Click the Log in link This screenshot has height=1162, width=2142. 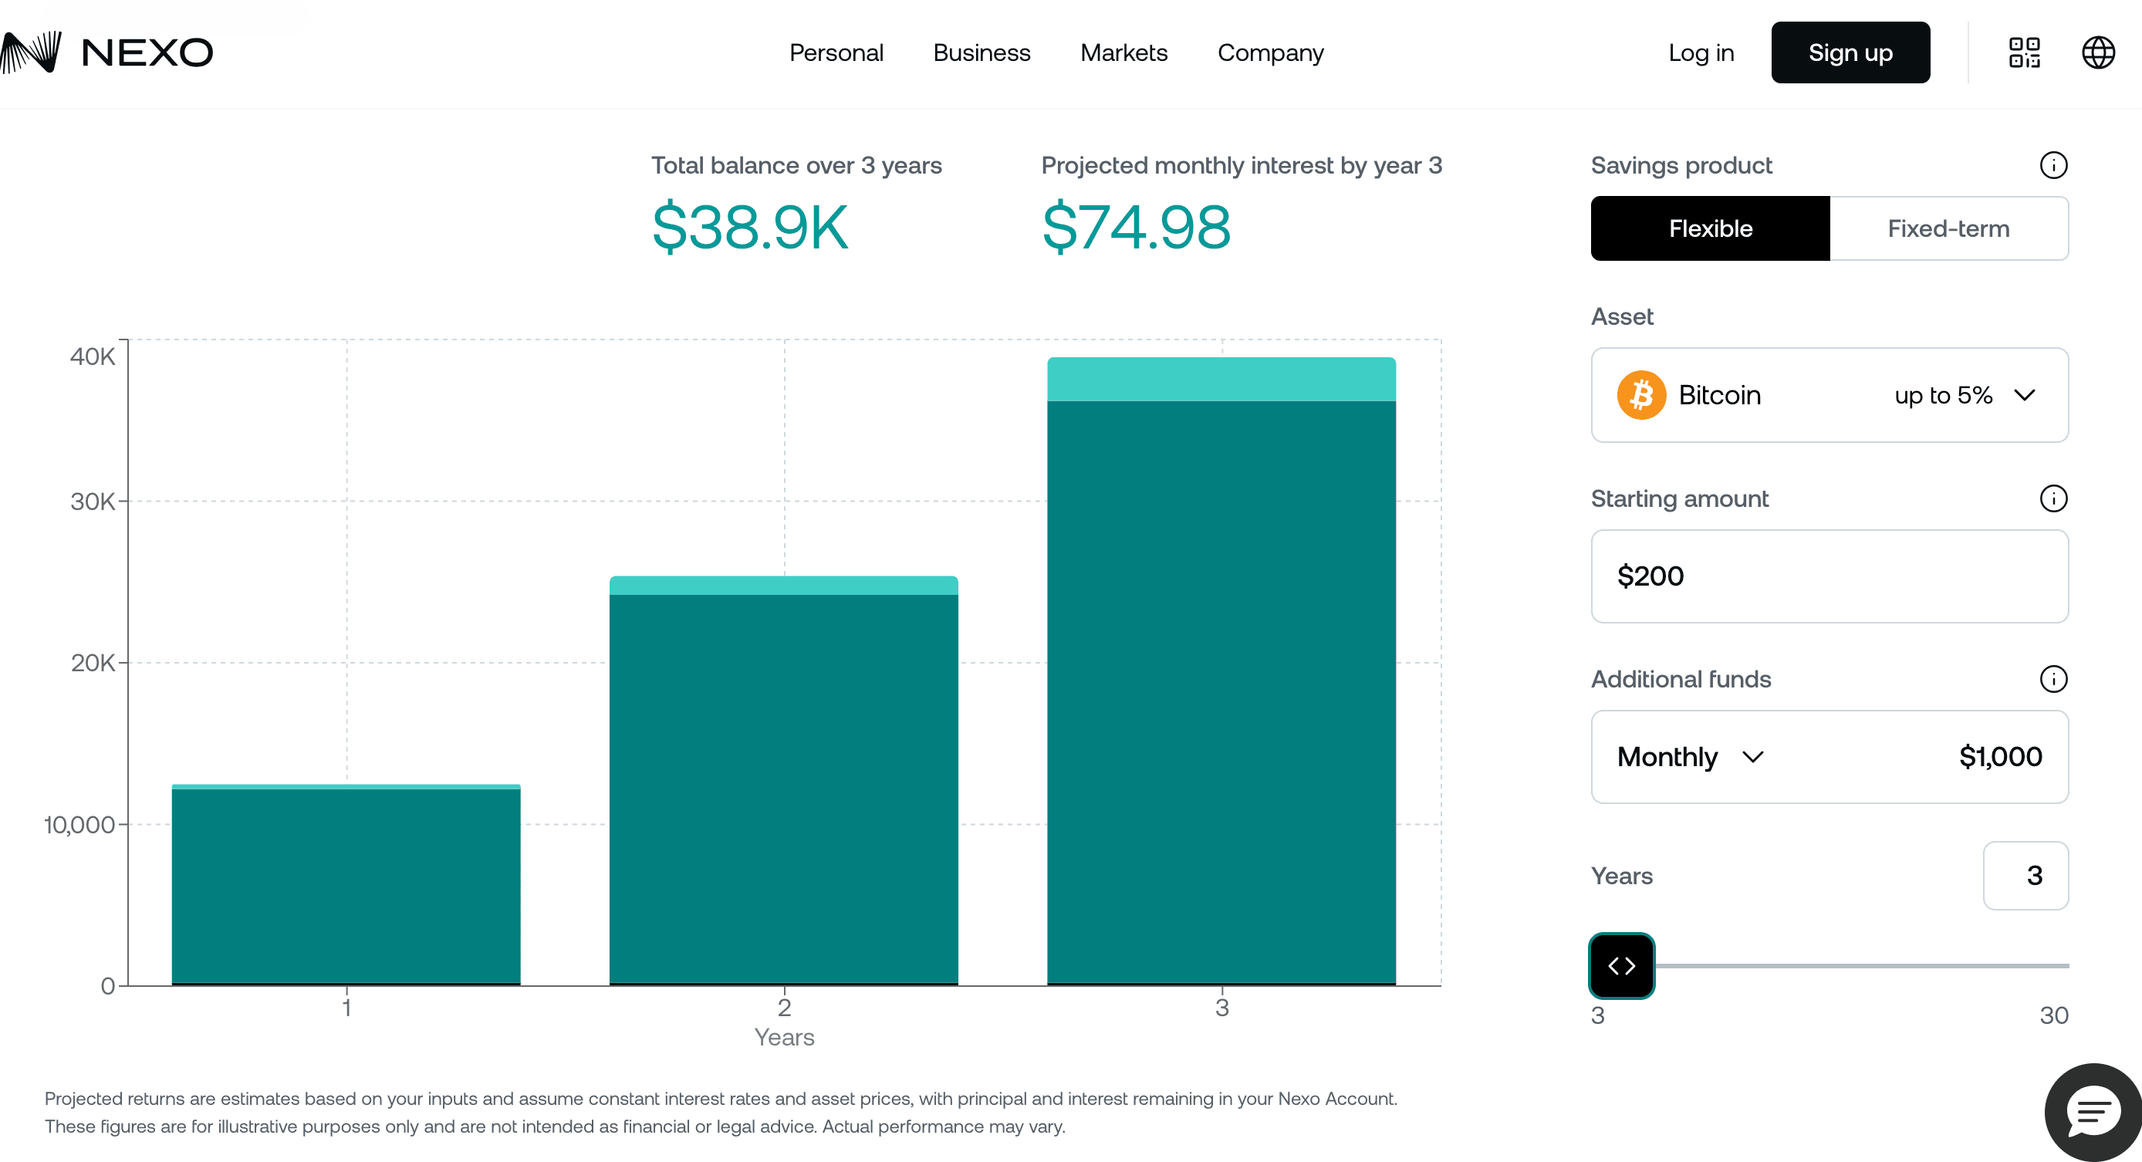click(1701, 52)
